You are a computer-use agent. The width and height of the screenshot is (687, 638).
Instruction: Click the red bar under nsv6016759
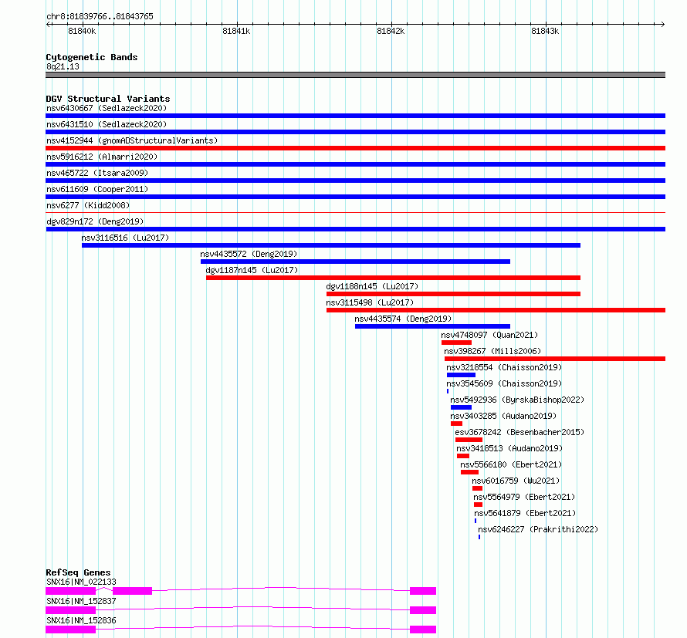coord(478,488)
